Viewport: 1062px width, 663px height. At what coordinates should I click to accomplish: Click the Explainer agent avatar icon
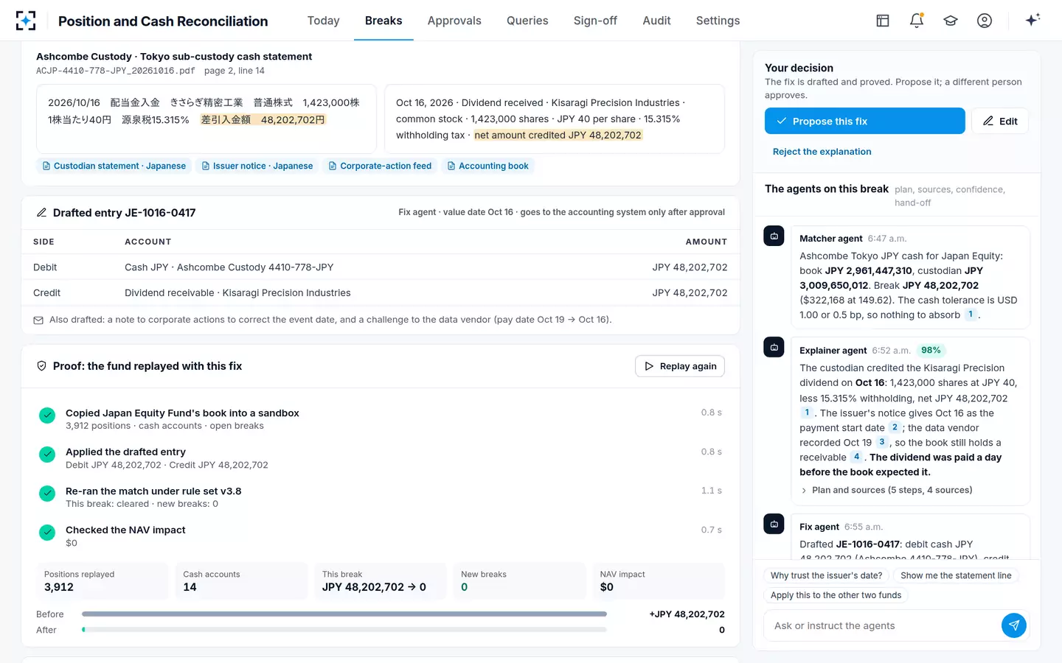pyautogui.click(x=774, y=348)
